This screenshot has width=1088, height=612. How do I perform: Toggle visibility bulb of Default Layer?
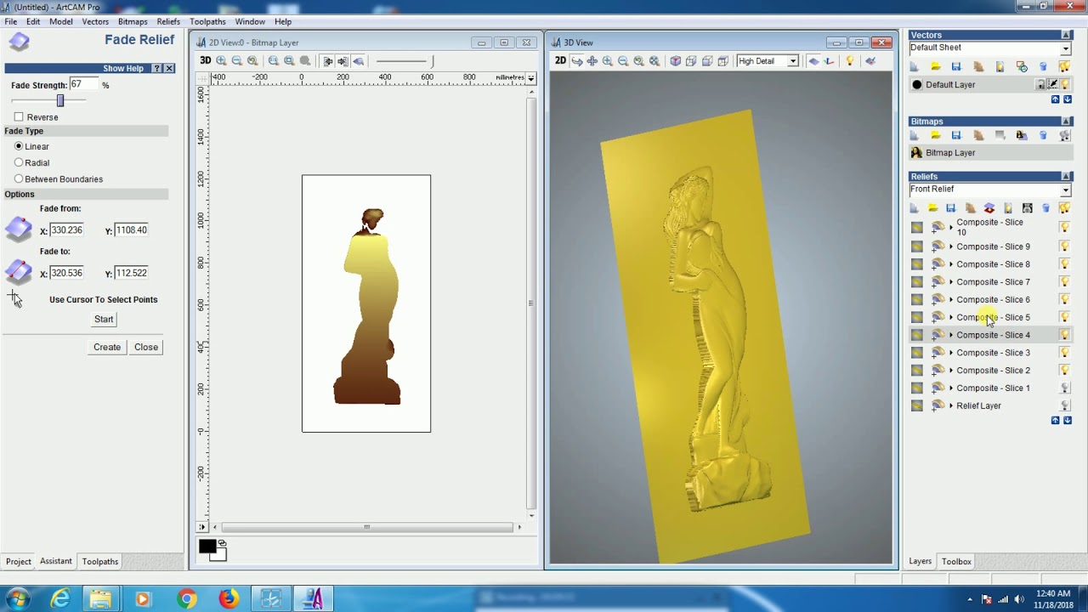click(x=1064, y=84)
